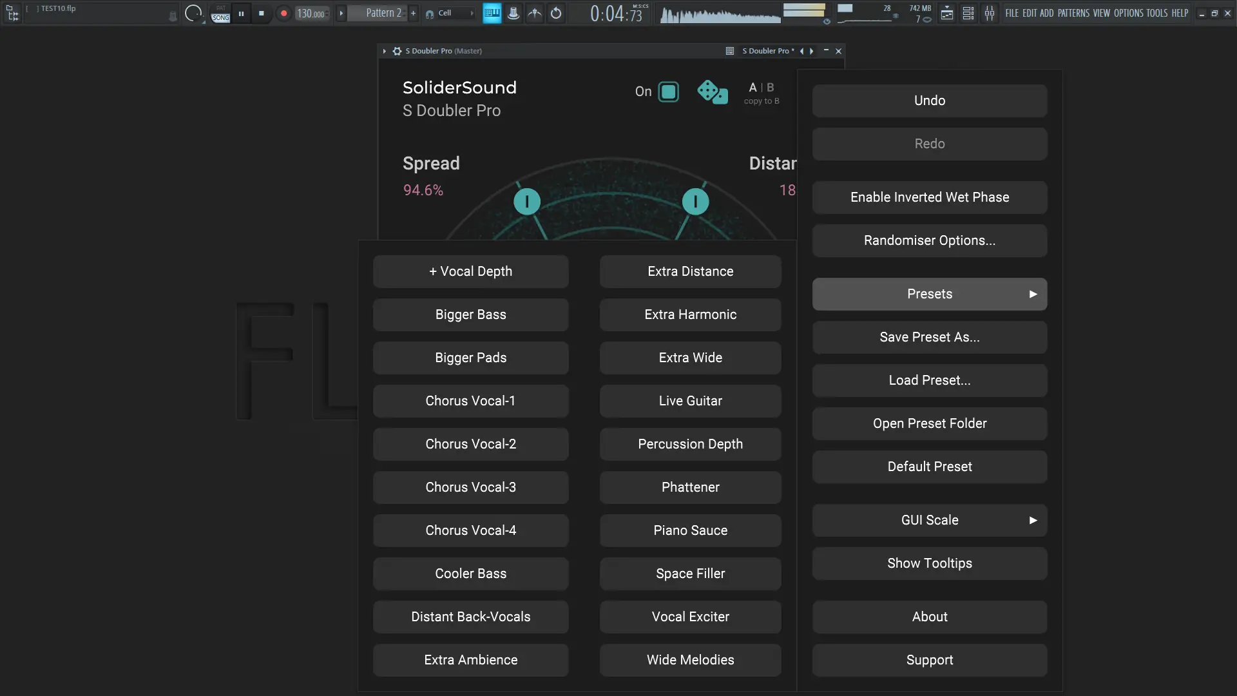Expand the Presets submenu
The width and height of the screenshot is (1237, 696).
tap(929, 294)
